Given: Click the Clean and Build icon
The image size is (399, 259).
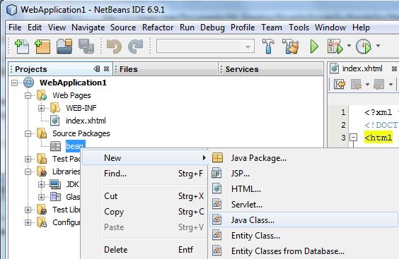Looking at the screenshot, I should tap(290, 46).
